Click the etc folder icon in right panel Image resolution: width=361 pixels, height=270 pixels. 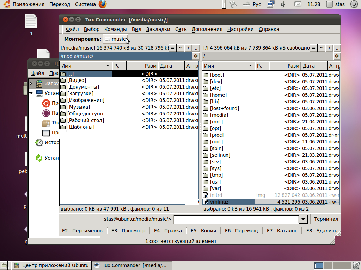(206, 88)
